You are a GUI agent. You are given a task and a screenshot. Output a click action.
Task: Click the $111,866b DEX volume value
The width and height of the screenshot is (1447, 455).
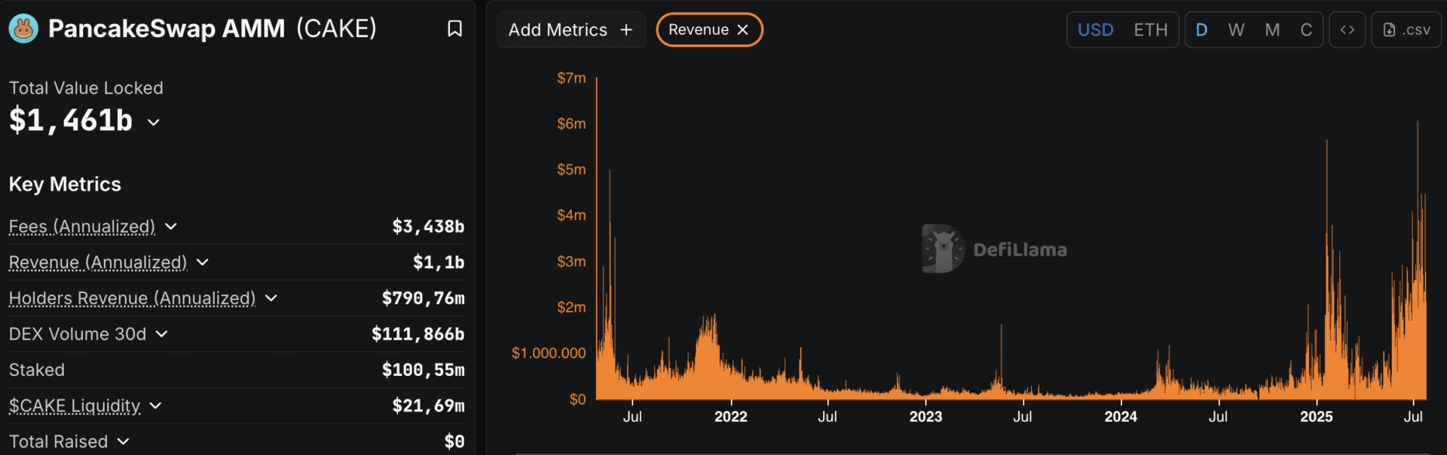coord(418,334)
